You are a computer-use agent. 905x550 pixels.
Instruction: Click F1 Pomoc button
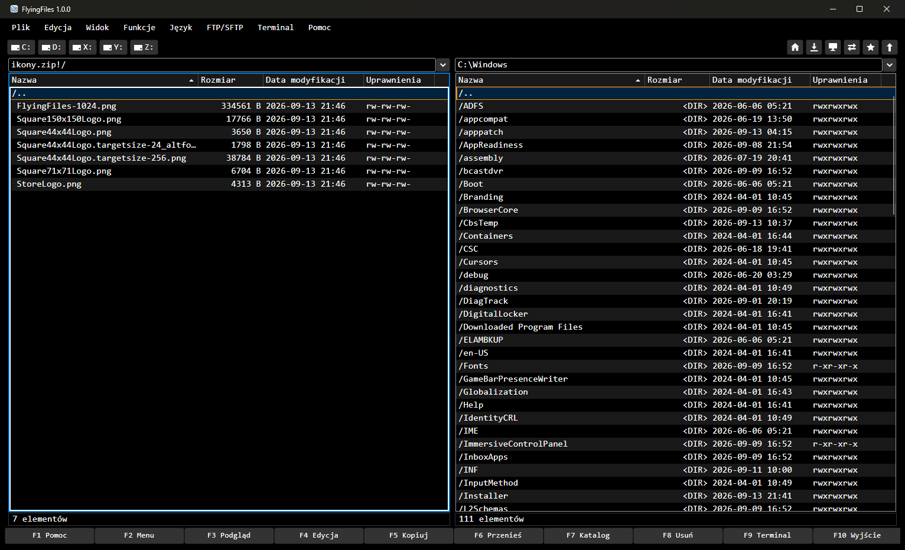(50, 535)
